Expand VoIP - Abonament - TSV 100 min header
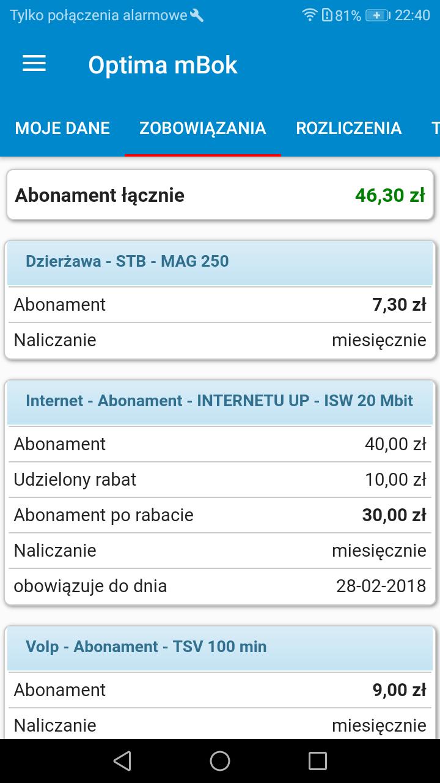 point(220,647)
